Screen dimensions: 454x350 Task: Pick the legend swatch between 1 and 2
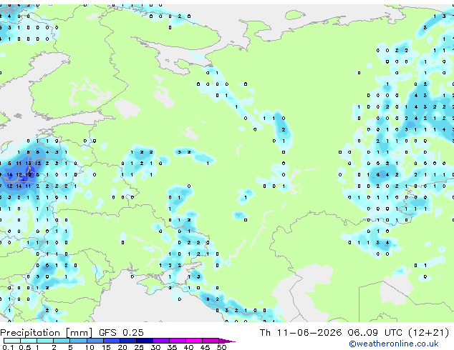coord(45,341)
